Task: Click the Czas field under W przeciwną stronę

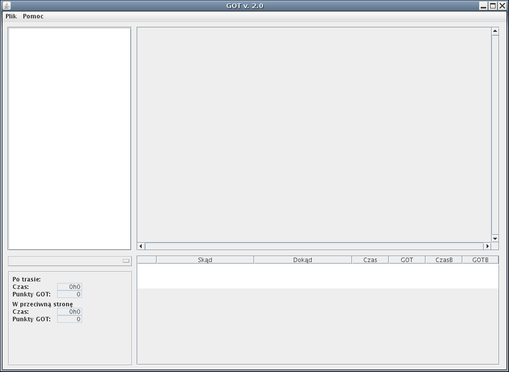Action: pyautogui.click(x=70, y=311)
